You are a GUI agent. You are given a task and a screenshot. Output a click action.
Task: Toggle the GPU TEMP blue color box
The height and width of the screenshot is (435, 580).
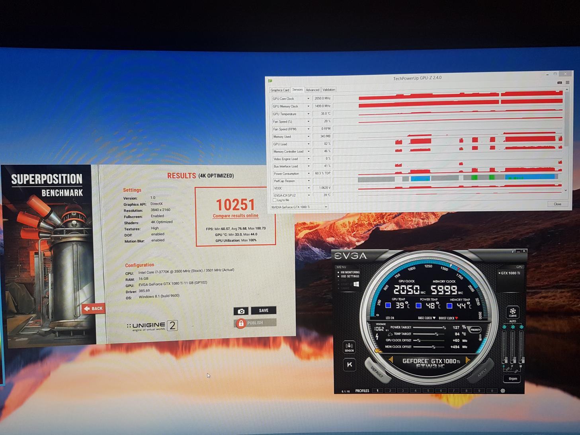pyautogui.click(x=388, y=306)
